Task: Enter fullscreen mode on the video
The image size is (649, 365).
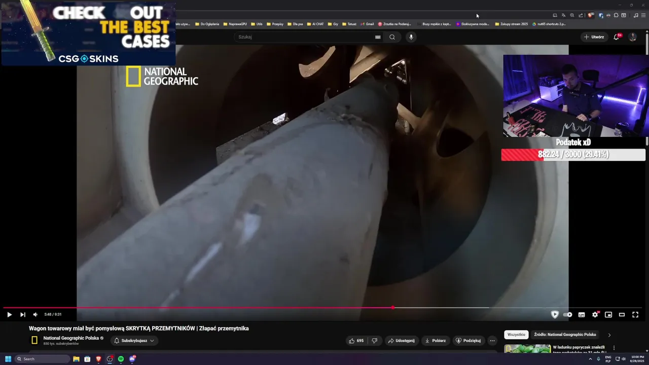Action: click(x=635, y=315)
